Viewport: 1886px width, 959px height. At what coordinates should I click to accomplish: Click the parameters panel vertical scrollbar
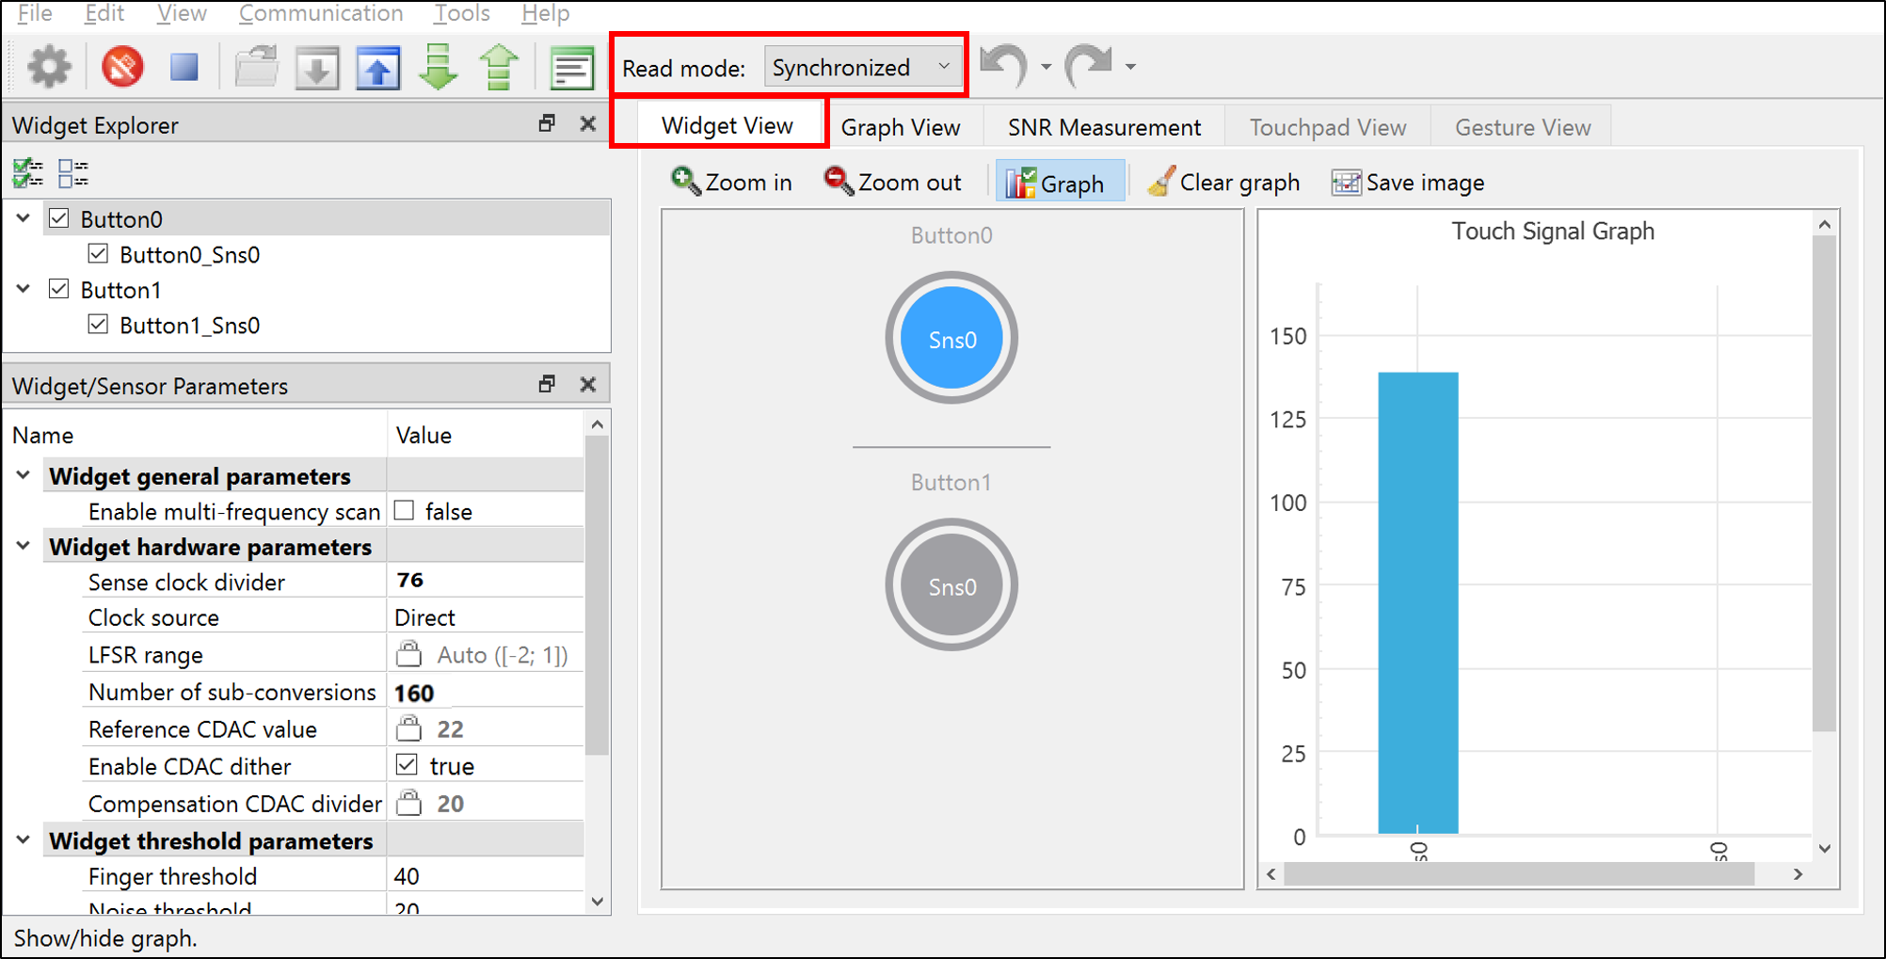click(597, 597)
